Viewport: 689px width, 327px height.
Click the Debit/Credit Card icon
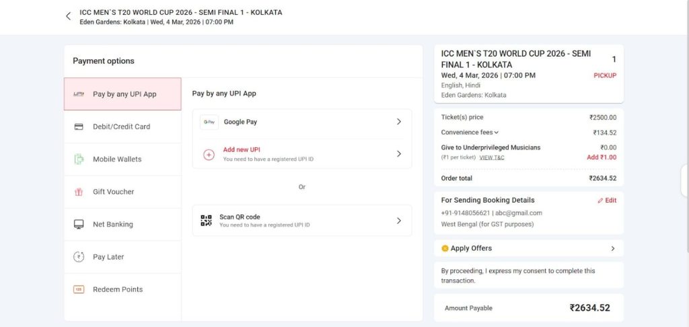coord(79,126)
